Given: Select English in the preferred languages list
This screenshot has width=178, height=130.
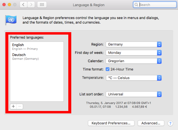Looking at the screenshot, I should coord(37,47).
